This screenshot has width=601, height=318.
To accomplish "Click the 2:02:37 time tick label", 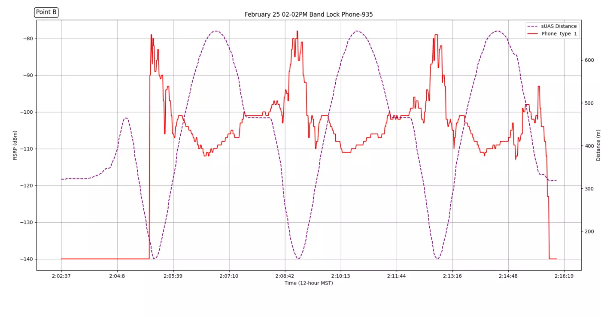I will [61, 276].
